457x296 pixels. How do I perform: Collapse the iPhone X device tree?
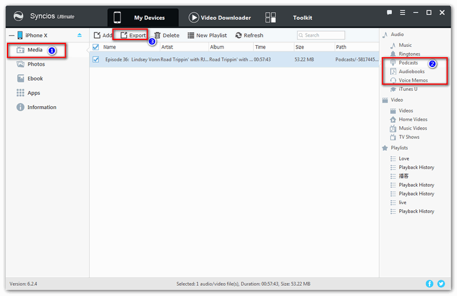[11, 35]
